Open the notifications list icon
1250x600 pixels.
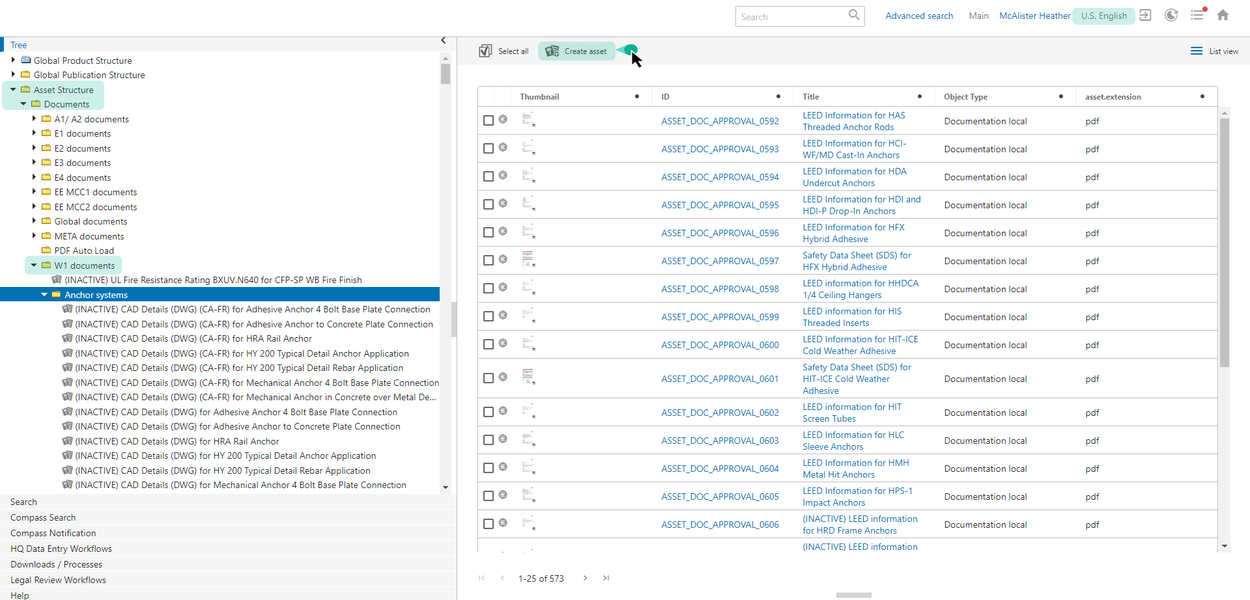click(x=1197, y=15)
